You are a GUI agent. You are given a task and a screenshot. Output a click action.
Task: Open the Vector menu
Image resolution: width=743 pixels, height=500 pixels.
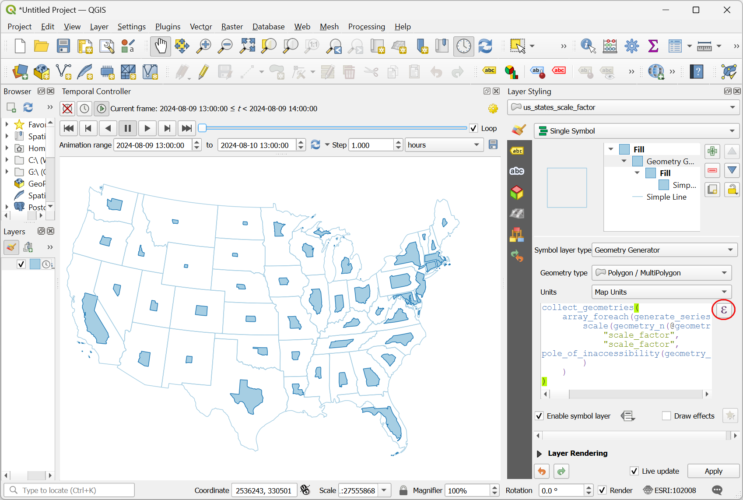click(201, 27)
